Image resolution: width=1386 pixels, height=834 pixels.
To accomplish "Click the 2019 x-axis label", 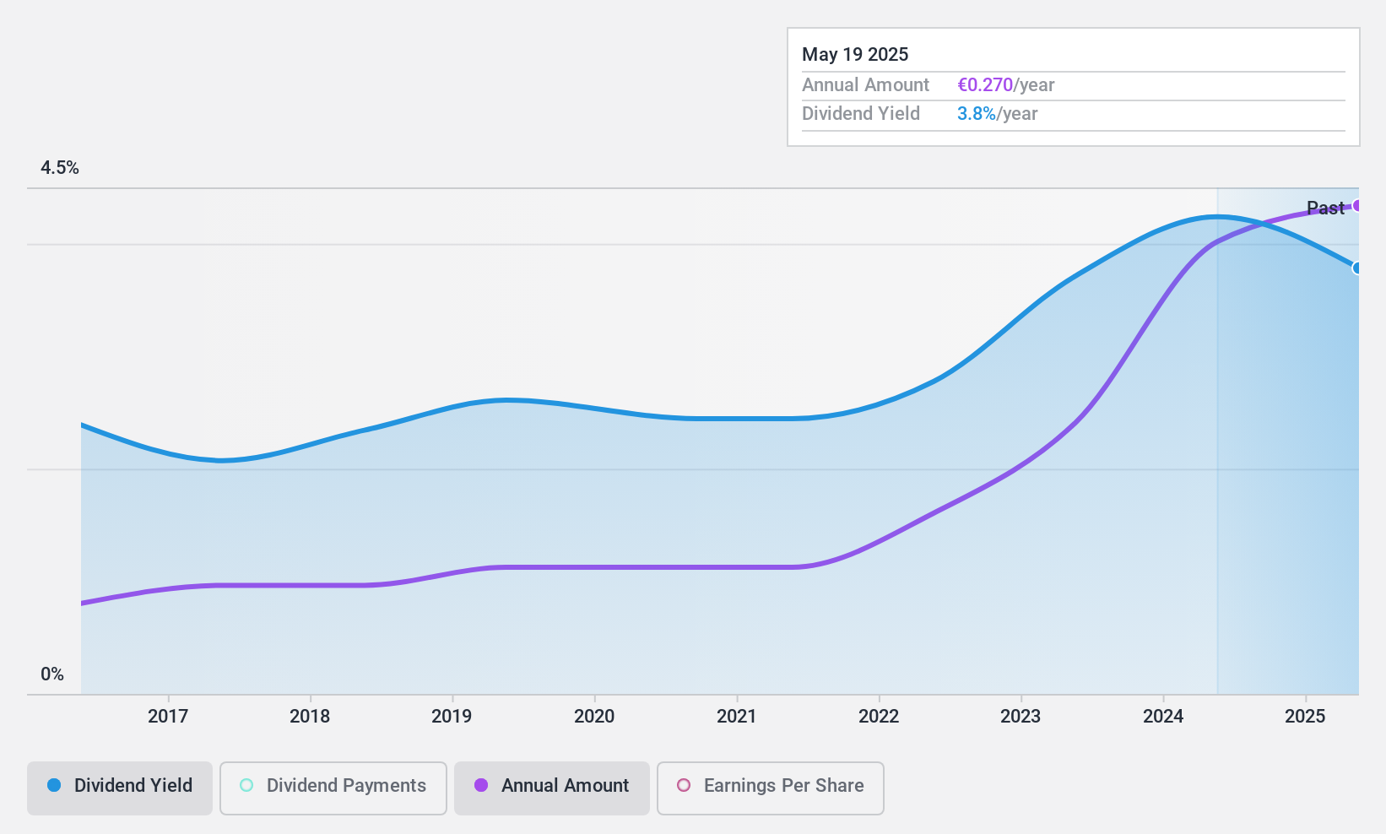I will (x=452, y=717).
